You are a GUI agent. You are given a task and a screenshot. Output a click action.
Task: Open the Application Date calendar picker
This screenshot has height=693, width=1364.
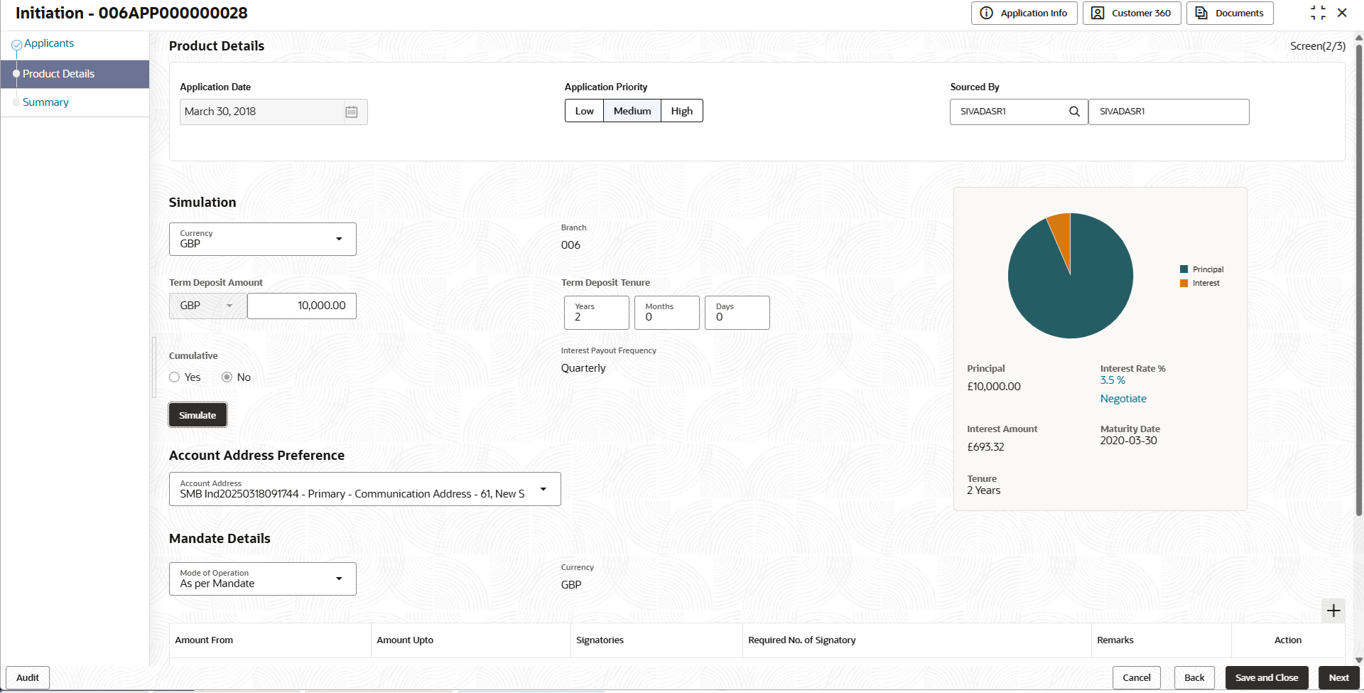pos(352,112)
